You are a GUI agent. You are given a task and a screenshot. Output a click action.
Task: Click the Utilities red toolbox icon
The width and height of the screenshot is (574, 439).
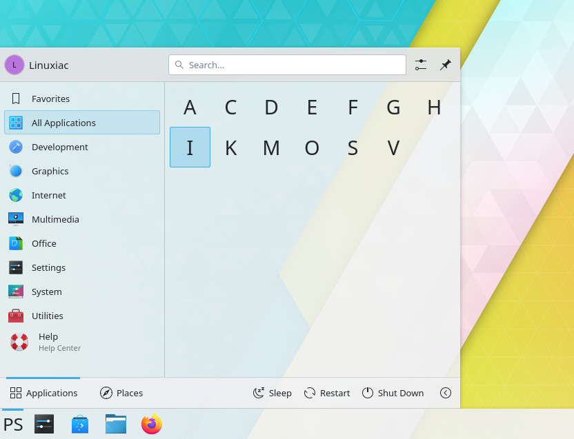click(x=16, y=316)
